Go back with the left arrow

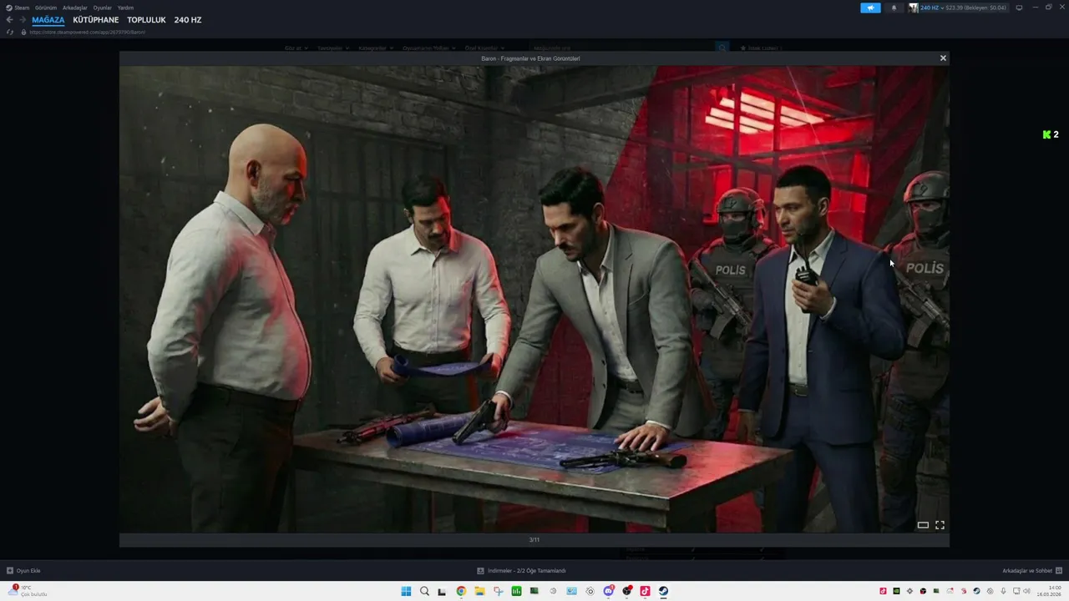[x=9, y=20]
